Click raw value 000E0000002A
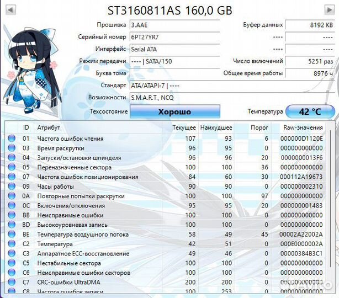Screen dimensions: 339x298 point(301,244)
